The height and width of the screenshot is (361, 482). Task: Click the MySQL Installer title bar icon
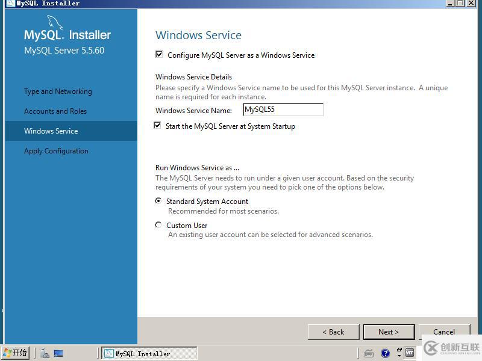pyautogui.click(x=11, y=4)
